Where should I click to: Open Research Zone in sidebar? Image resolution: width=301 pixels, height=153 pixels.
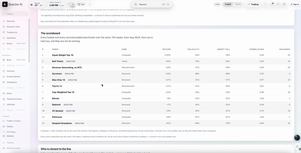click(x=13, y=27)
